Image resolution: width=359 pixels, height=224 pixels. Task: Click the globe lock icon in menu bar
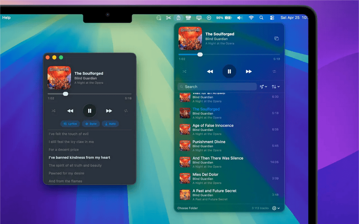159,18
